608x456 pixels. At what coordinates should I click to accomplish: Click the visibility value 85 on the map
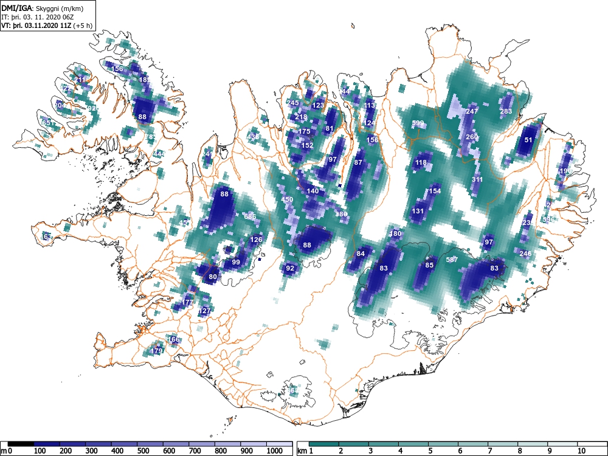click(x=429, y=265)
